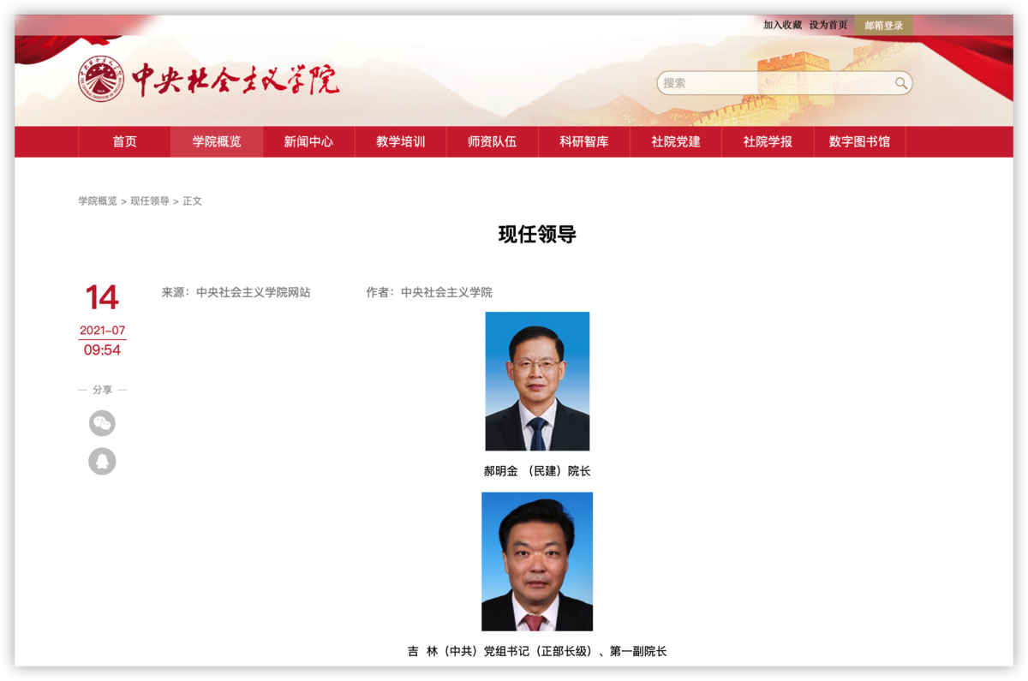Open the 社院党建 menu
Screen dimensions: 1028x681
[x=675, y=142]
